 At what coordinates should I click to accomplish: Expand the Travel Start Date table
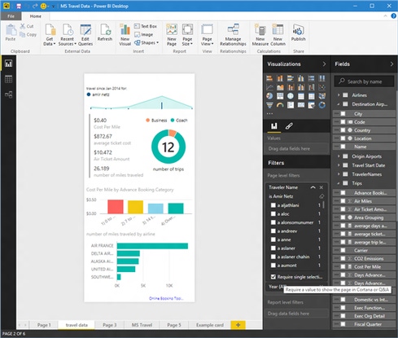[x=339, y=165]
